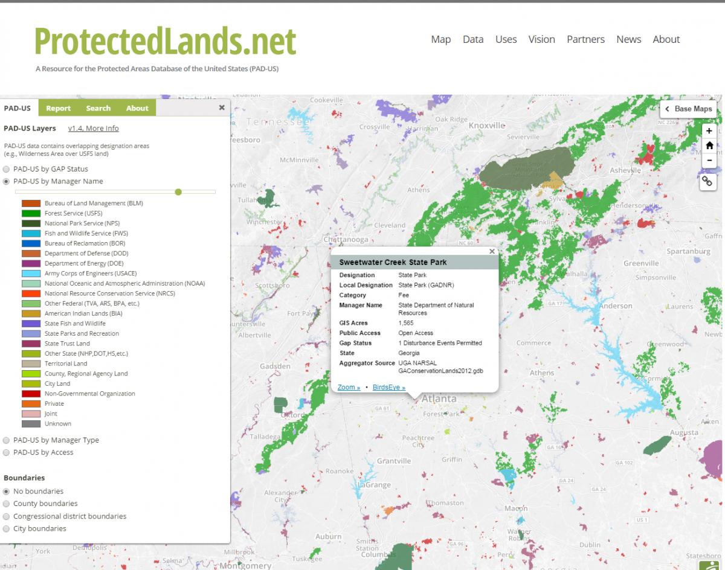
Task: Click the Zoom » link in the popup
Action: tap(349, 387)
